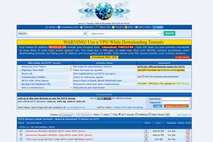Screen dimensions: 213x142
Task: Open 'Welcome to our new home' news item
Action: pyautogui.click(x=89, y=88)
